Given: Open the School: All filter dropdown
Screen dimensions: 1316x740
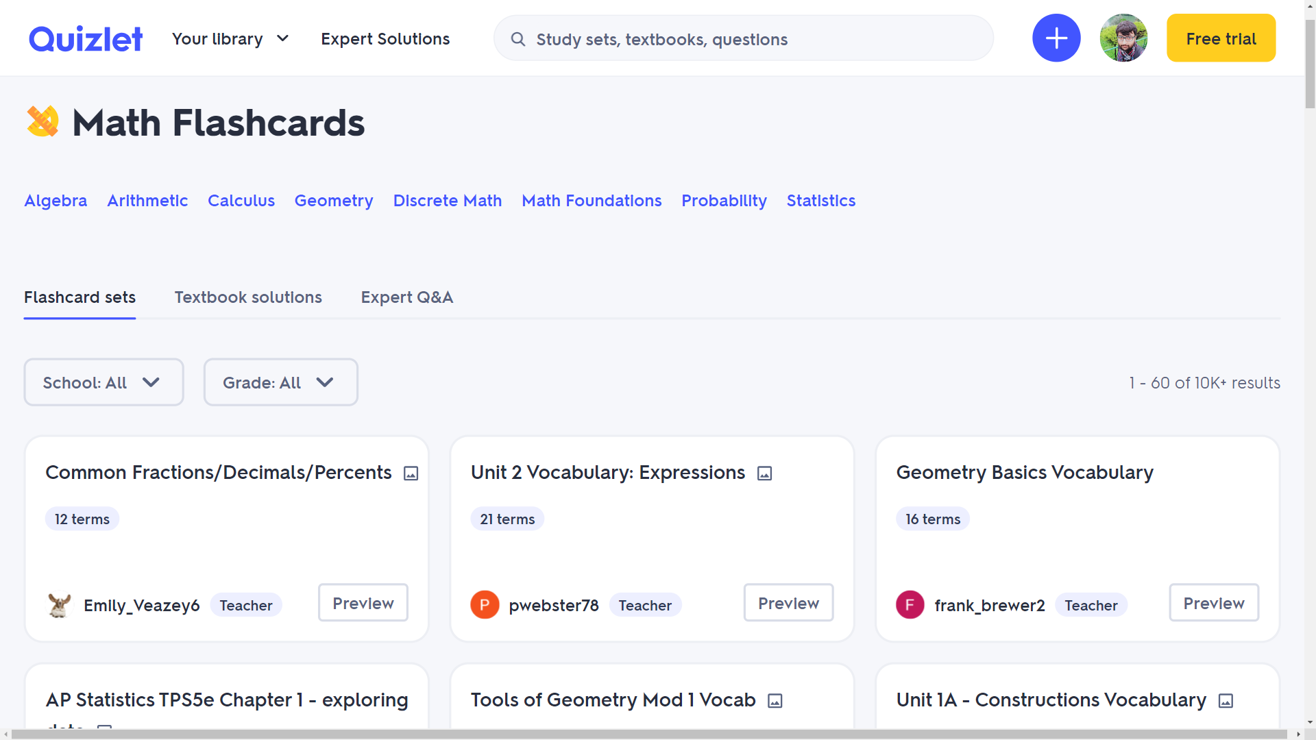Looking at the screenshot, I should point(103,382).
